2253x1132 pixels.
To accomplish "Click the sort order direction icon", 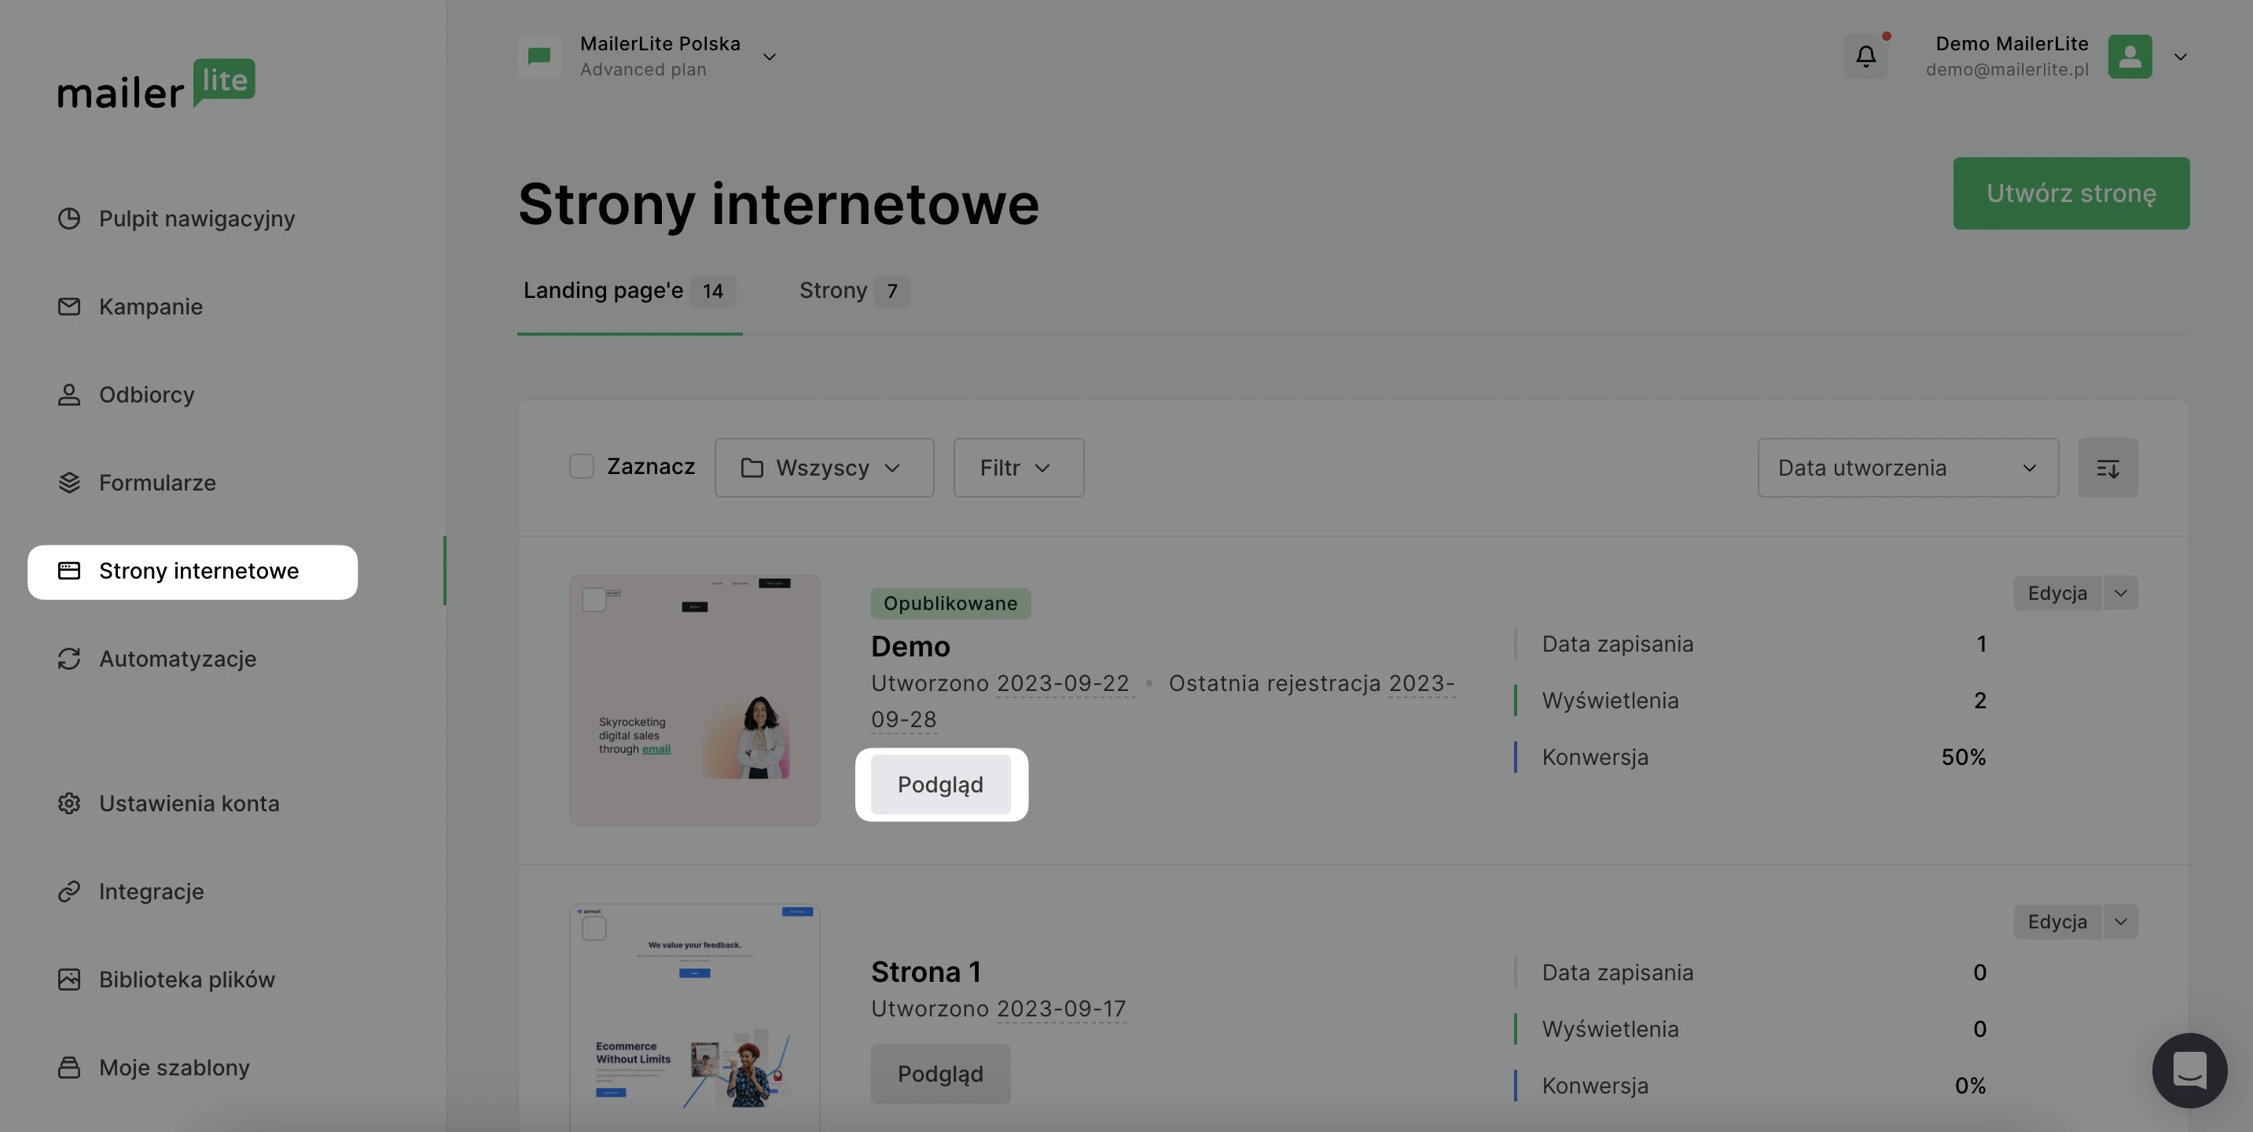I will tap(2107, 468).
